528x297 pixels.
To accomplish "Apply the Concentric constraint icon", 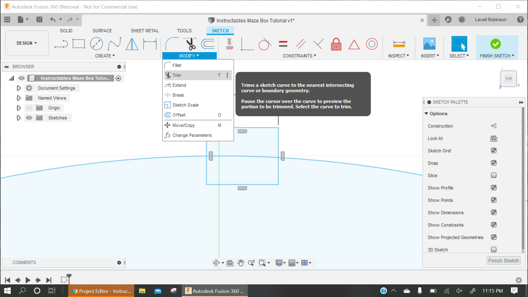I will click(x=372, y=44).
